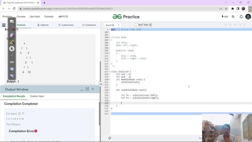Open the hamburger sidebar menu

click(x=4, y=25)
